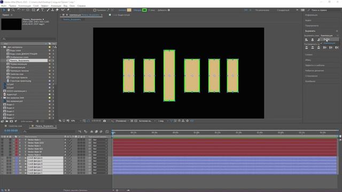This screenshot has height=192, width=342.
Task: Collapse the top folder in Project panel
Action: pos(2,47)
